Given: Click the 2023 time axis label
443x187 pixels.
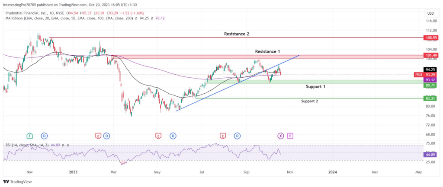Looking at the screenshot, I should (73, 172).
